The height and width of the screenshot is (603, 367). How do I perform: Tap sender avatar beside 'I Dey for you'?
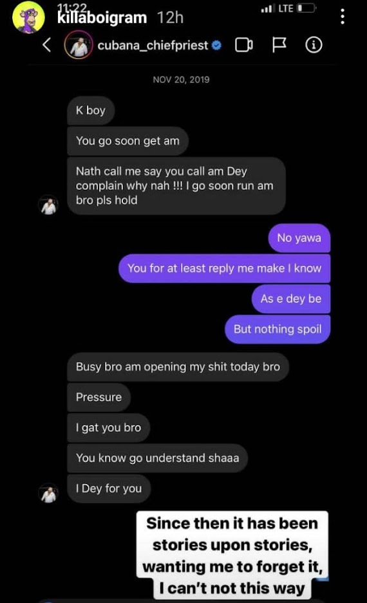[49, 493]
